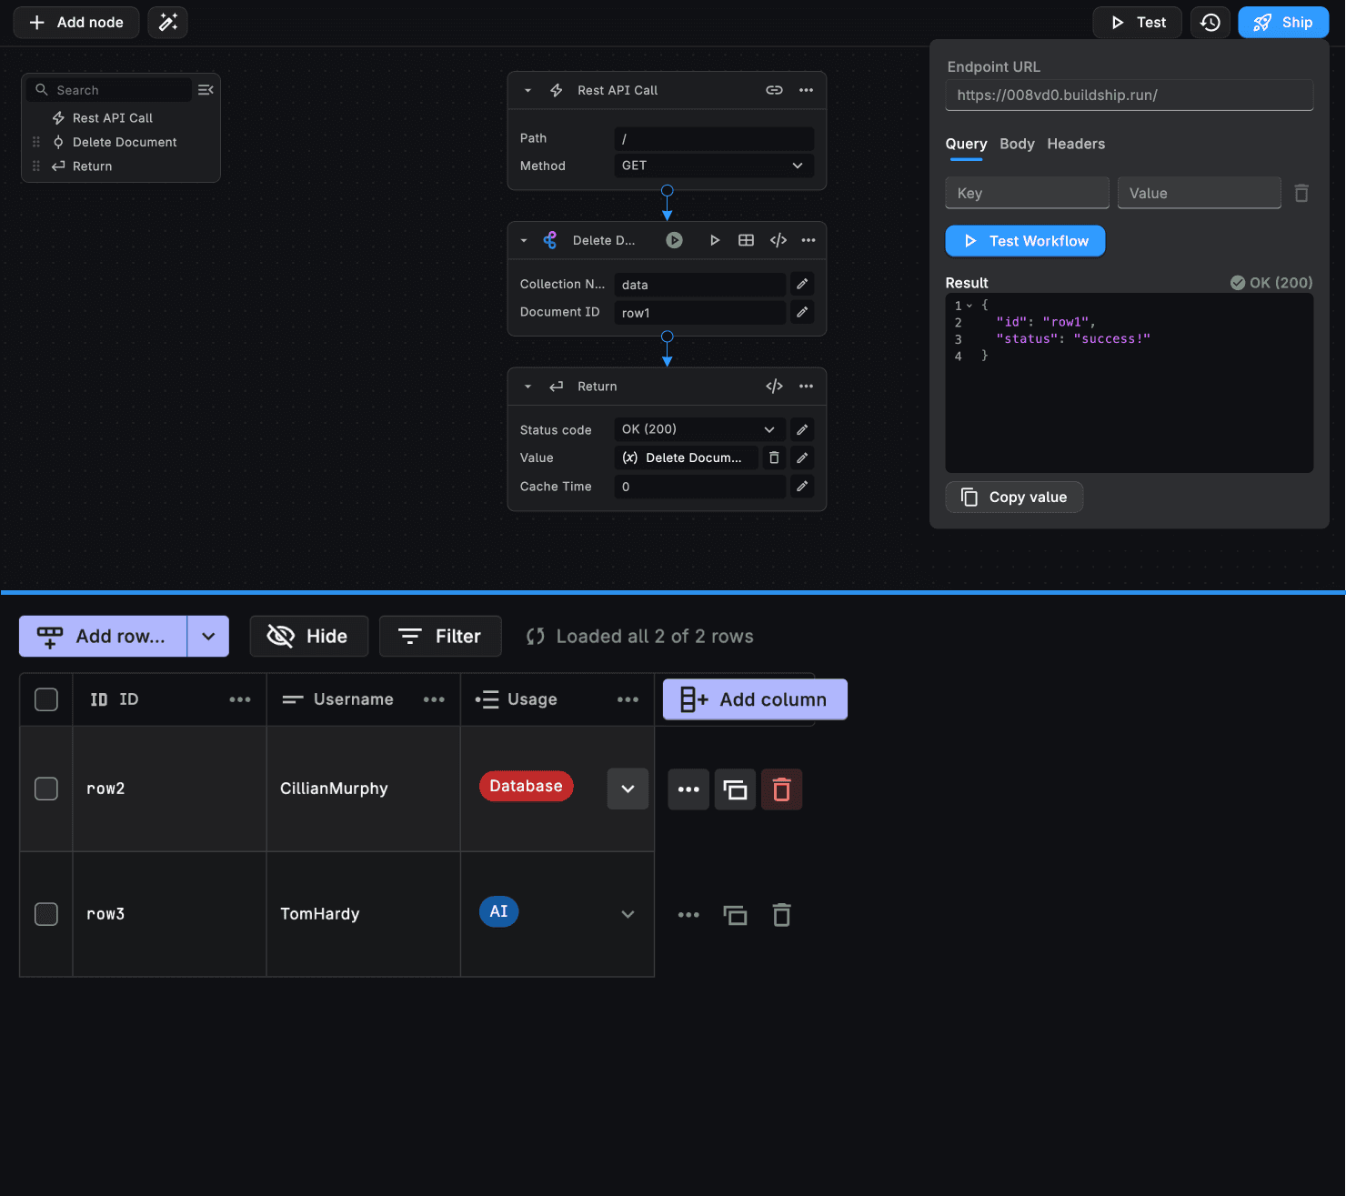Screen dimensions: 1346x1196
Task: Switch to the Body tab
Action: click(1017, 144)
